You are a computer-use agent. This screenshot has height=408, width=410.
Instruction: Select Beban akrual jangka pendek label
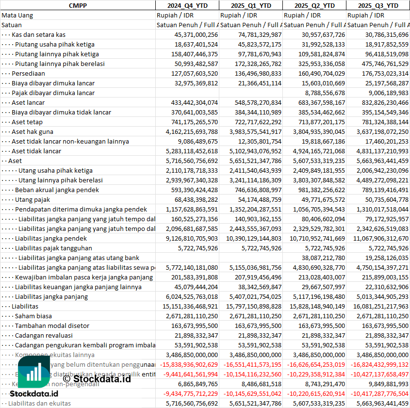(57, 190)
